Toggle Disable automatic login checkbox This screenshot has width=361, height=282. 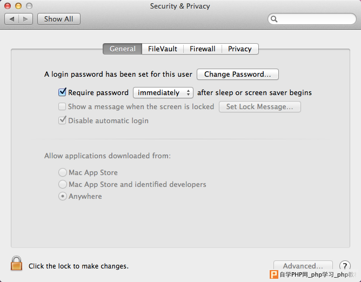click(x=62, y=120)
